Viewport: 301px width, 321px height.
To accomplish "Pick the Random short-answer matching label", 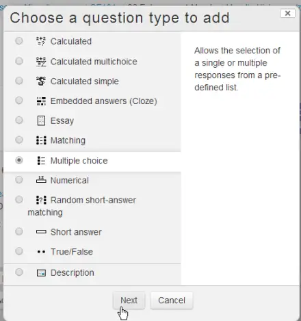I will [x=81, y=206].
